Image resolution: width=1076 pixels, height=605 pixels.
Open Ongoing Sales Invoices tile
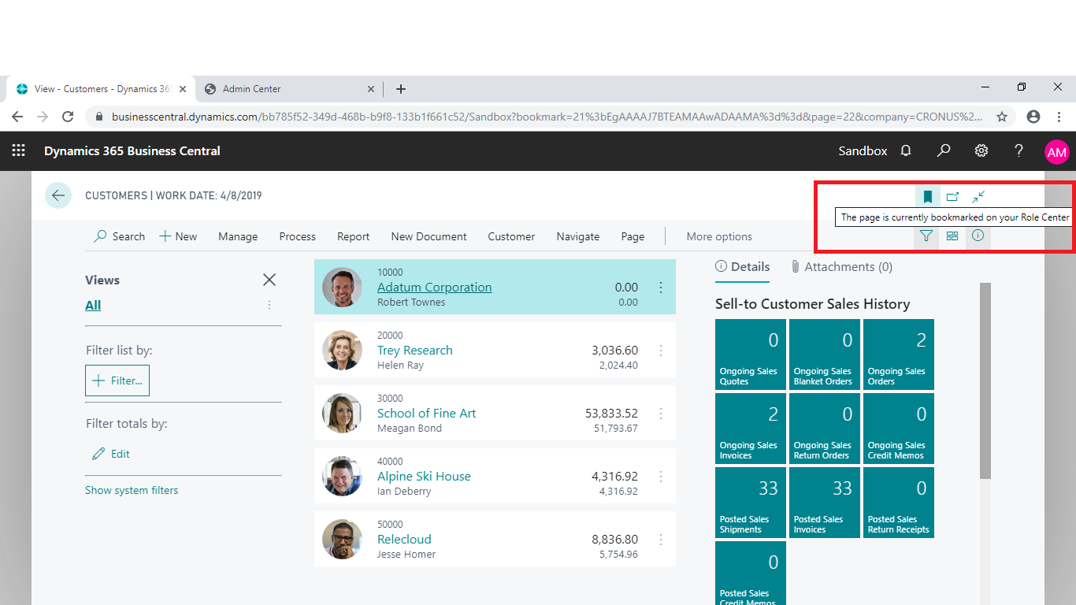pos(751,429)
